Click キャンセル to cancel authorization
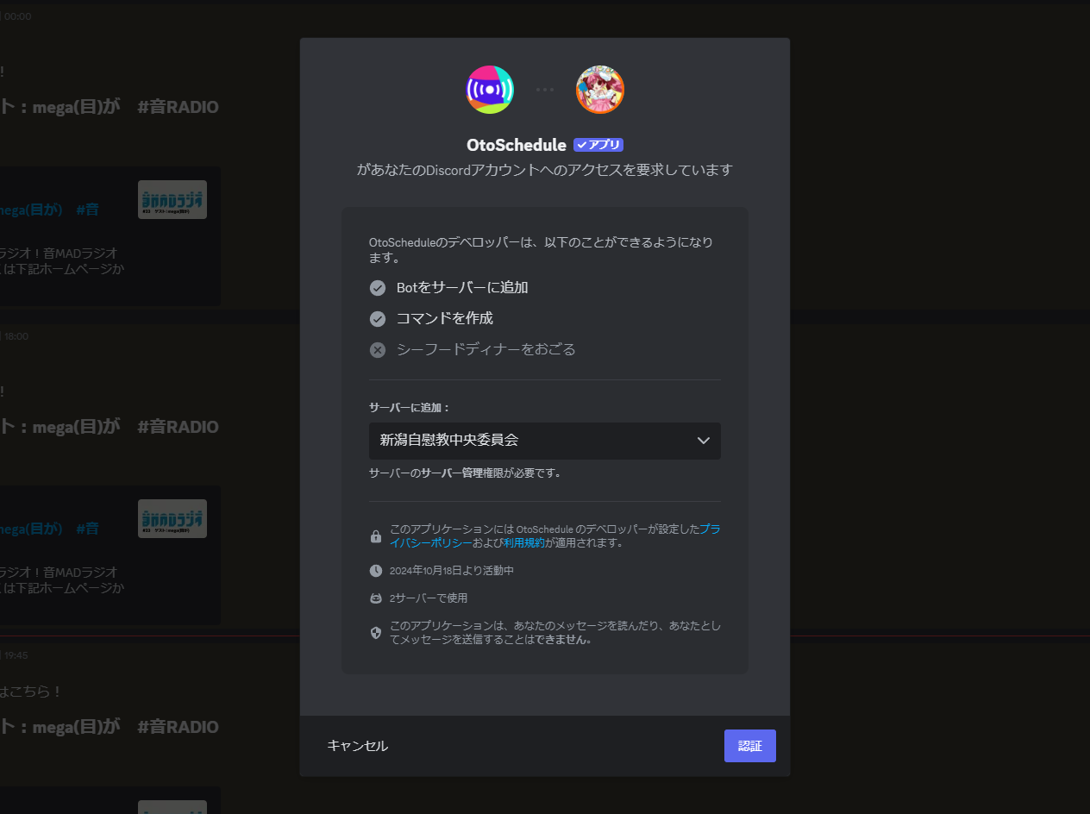This screenshot has width=1090, height=814. click(358, 746)
